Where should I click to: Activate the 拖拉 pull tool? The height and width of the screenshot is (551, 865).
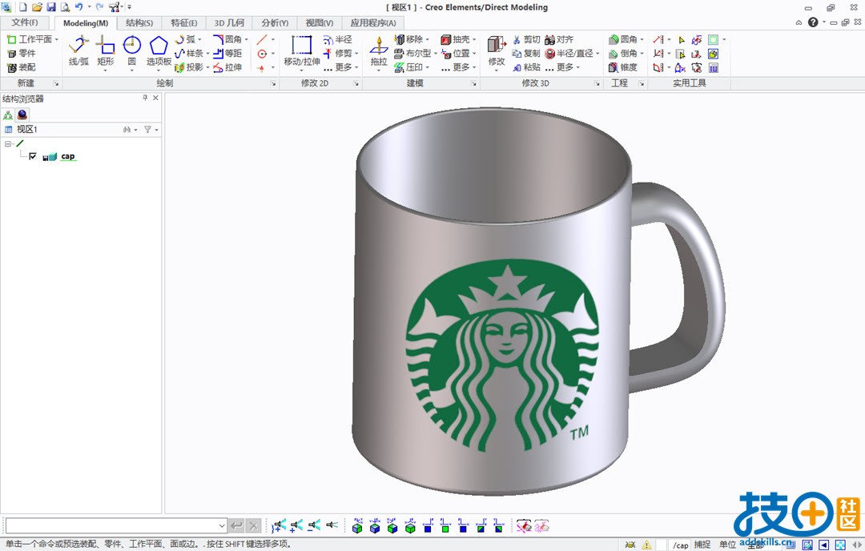pos(378,50)
